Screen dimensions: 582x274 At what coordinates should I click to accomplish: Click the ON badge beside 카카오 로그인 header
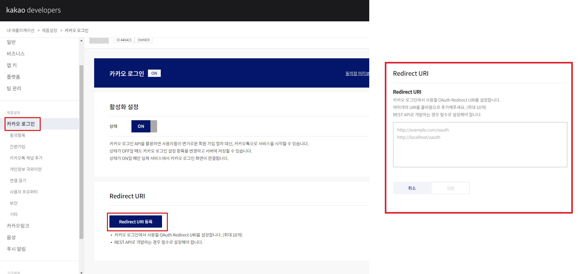[154, 73]
